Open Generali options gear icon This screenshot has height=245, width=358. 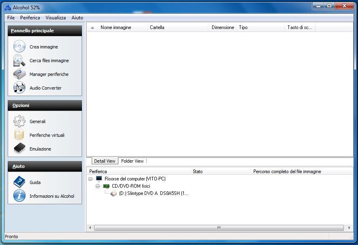(19, 121)
